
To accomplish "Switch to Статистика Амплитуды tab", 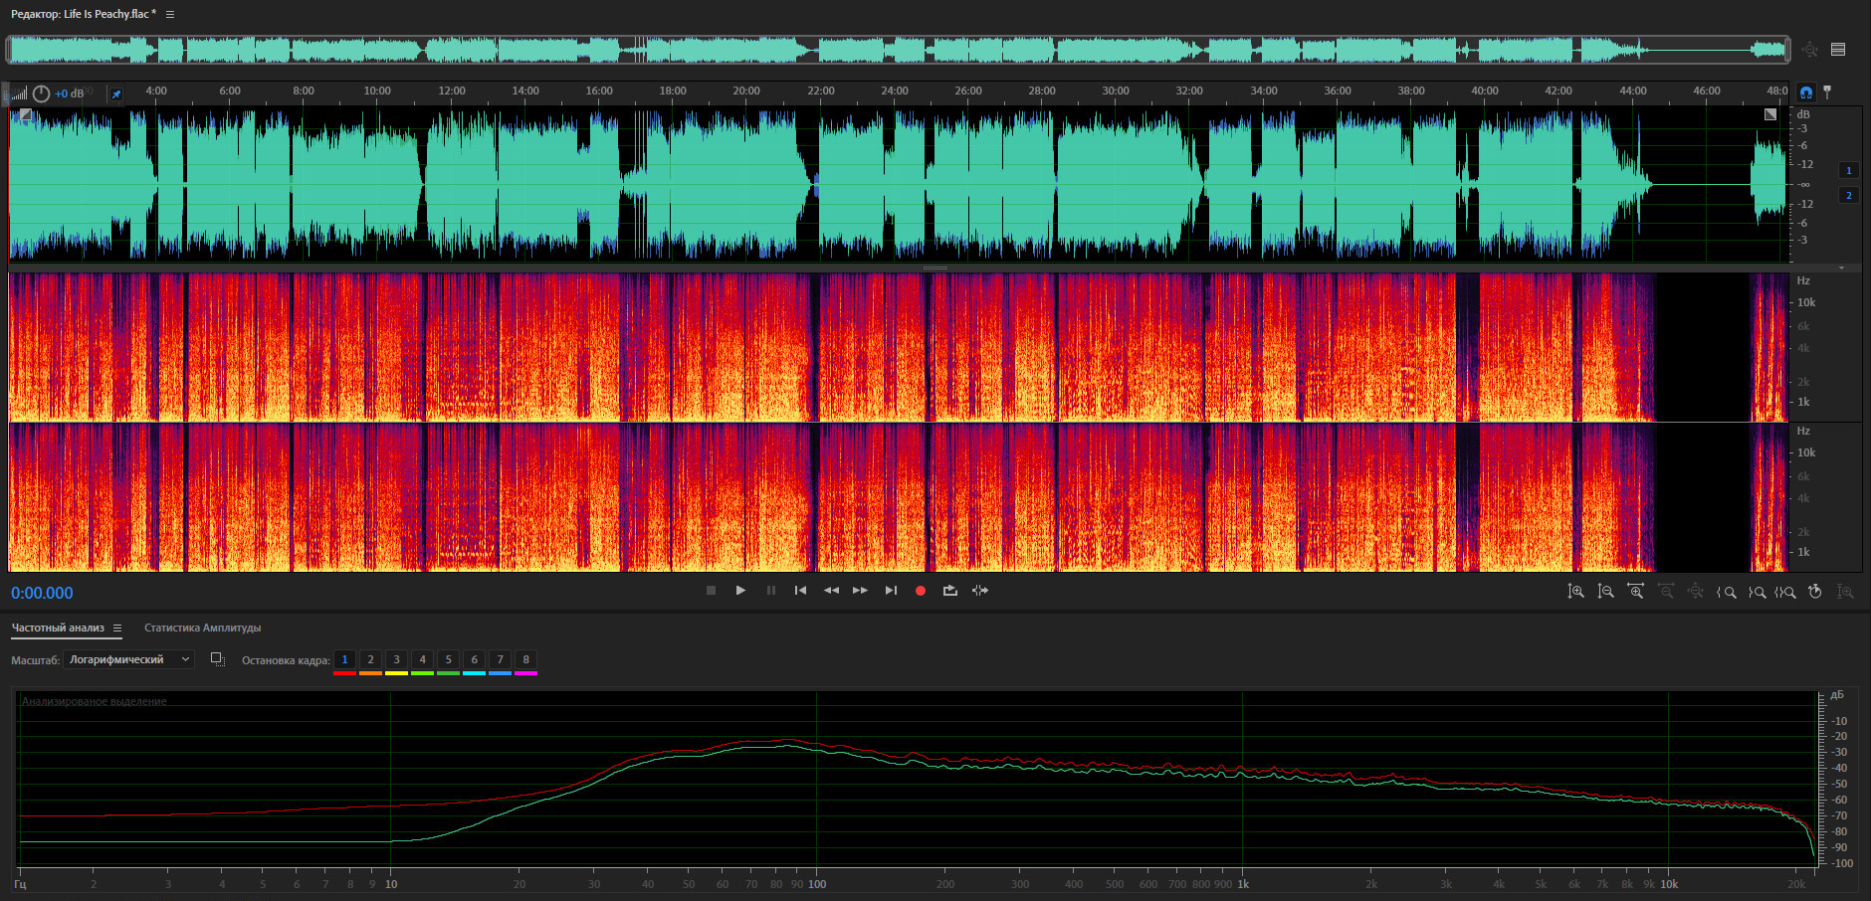I will pos(202,628).
